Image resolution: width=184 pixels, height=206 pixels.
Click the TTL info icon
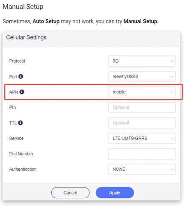[21, 123]
